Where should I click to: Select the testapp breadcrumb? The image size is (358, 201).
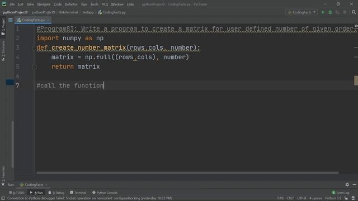pos(88,12)
